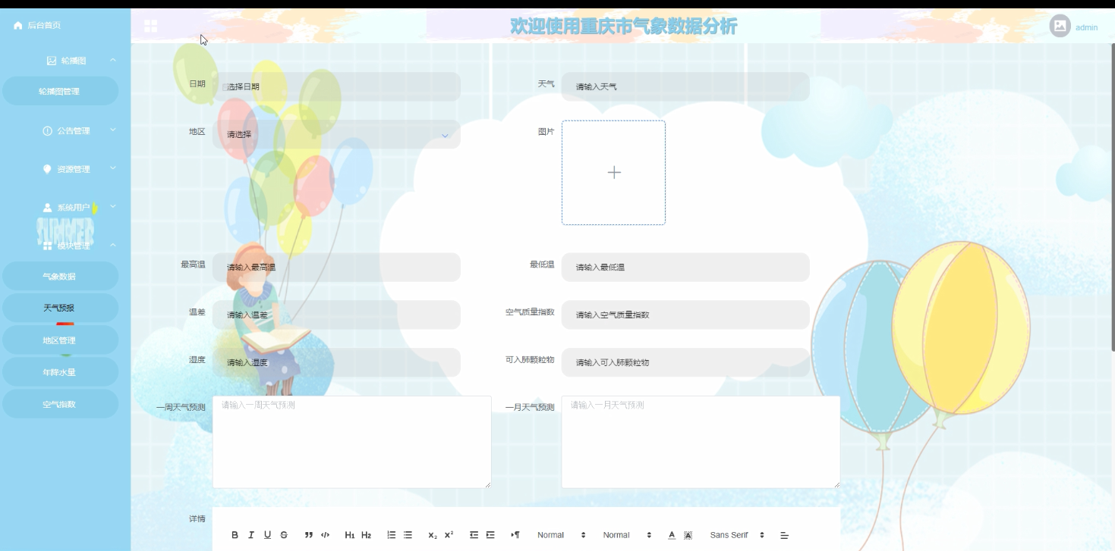Expand the 公告管理 menu
Screen dimensions: 1115x551
[x=113, y=130]
